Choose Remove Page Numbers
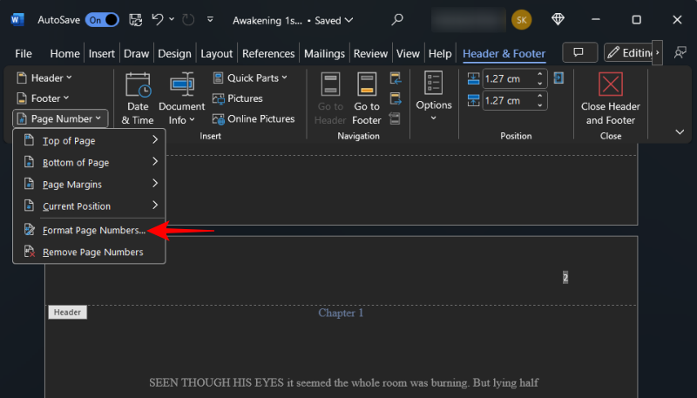697x398 pixels. [92, 252]
